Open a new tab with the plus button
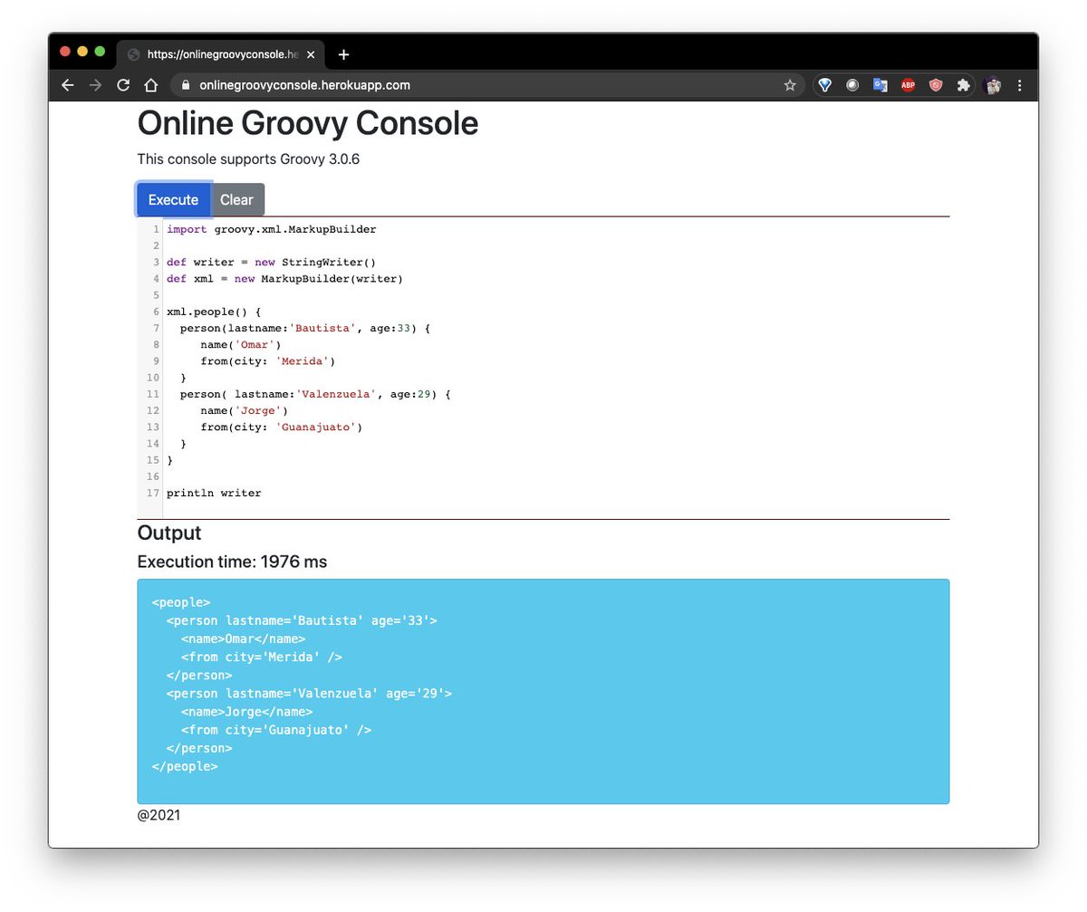Viewport: 1087px width, 912px height. click(x=343, y=53)
